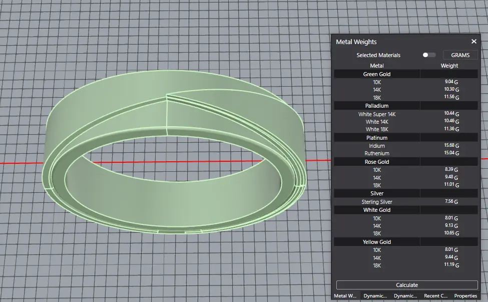The width and height of the screenshot is (488, 302).
Task: Select the Palladium group header
Action: pos(377,106)
